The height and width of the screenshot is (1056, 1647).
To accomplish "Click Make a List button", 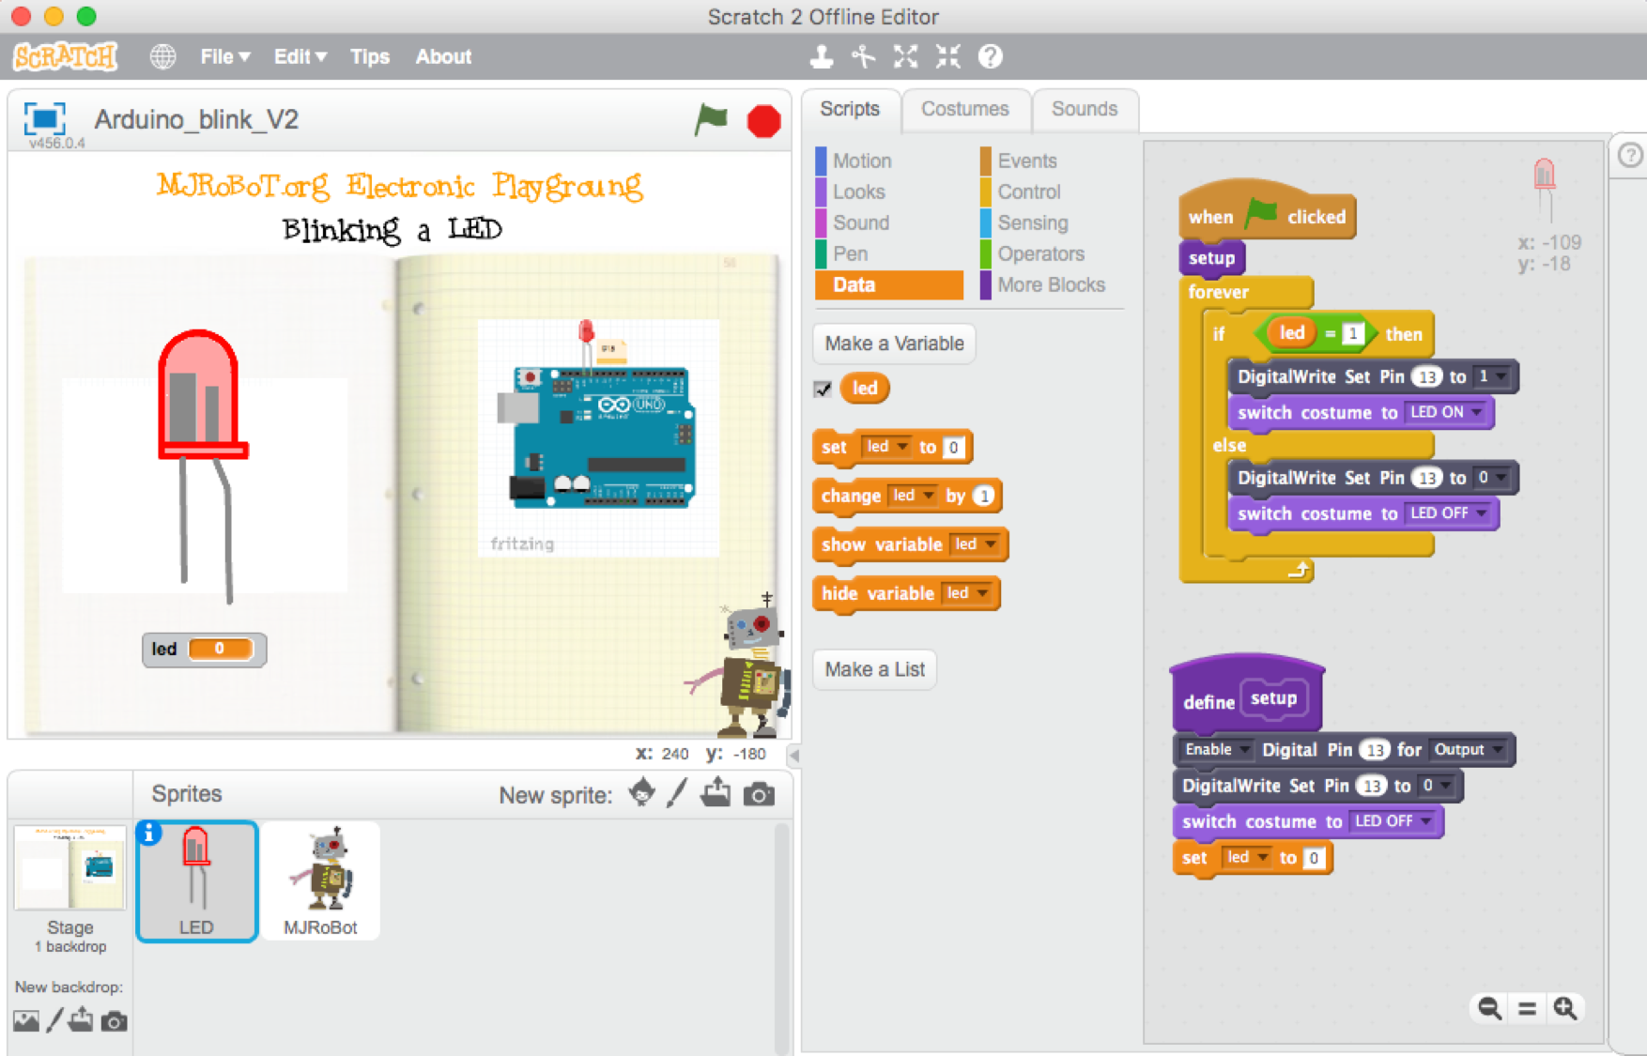I will coord(874,669).
